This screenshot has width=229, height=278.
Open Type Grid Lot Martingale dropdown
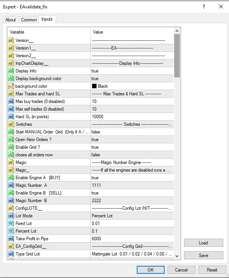(x=131, y=254)
